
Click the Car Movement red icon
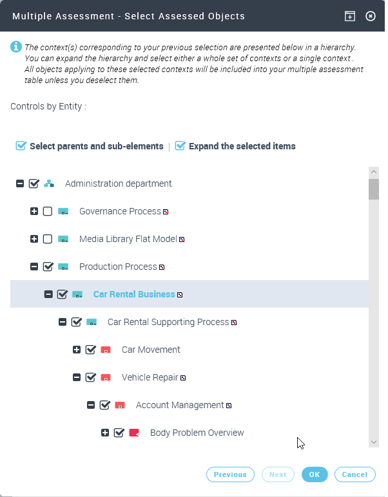coord(106,350)
